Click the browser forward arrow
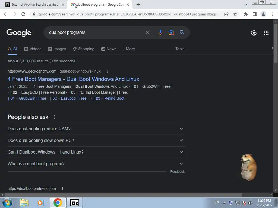The width and height of the screenshot is (278, 208). (x=15, y=14)
